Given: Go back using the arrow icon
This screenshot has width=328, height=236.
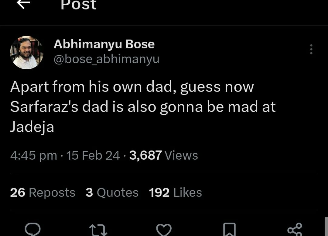Looking at the screenshot, I should coord(23,4).
